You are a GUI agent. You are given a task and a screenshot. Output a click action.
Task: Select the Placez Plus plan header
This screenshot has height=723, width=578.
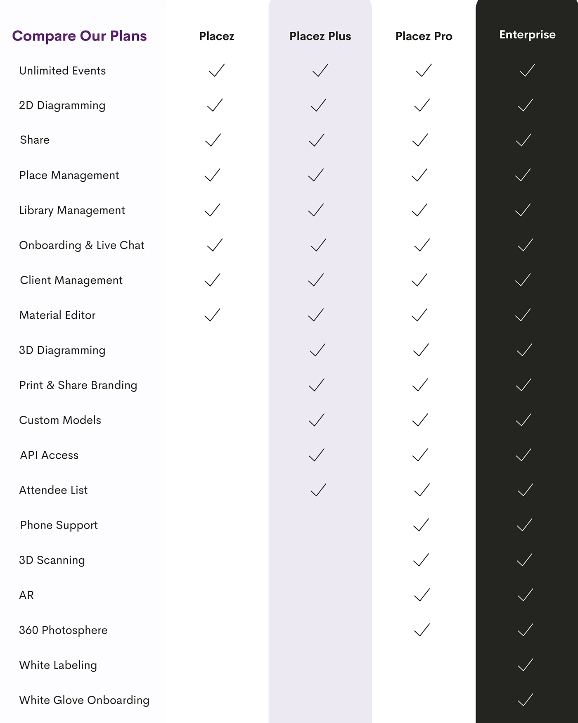point(320,36)
